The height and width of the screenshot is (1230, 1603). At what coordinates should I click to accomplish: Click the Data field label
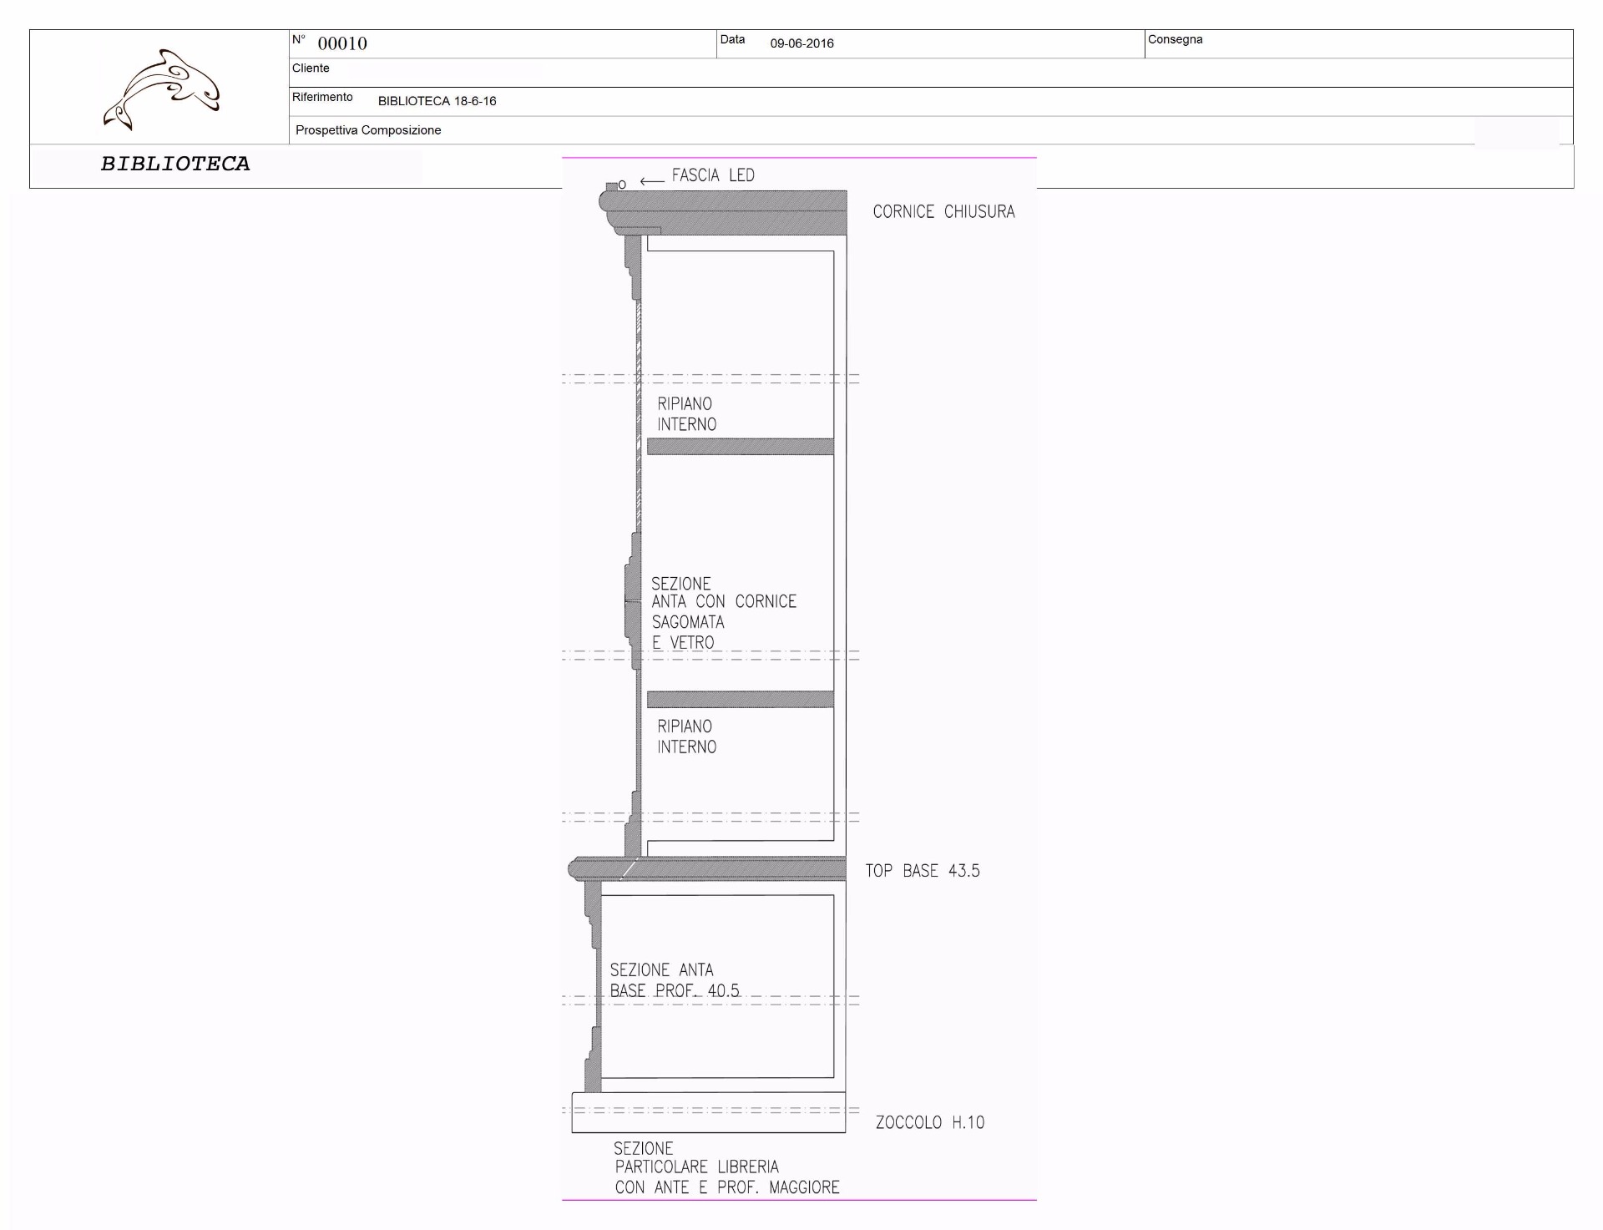click(x=732, y=39)
